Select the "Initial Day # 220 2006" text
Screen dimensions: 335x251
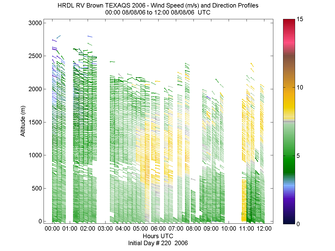[x=158, y=243]
